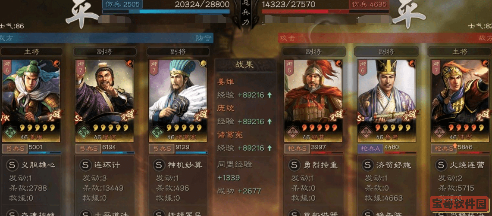Open Lu Xun (陆逊) enemy general card
This screenshot has width=492, height=216.
461,100
